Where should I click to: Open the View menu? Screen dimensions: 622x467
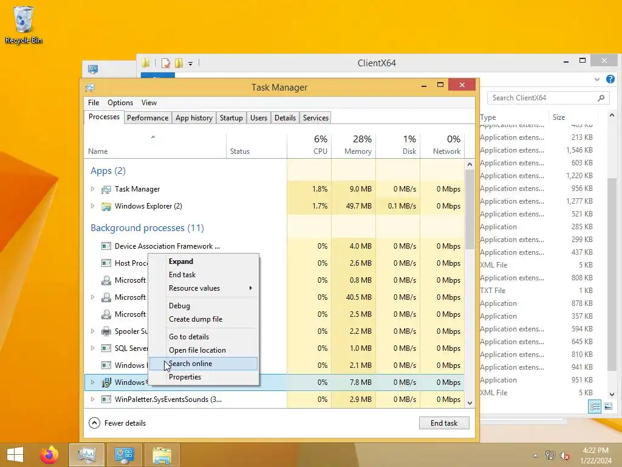coord(149,102)
